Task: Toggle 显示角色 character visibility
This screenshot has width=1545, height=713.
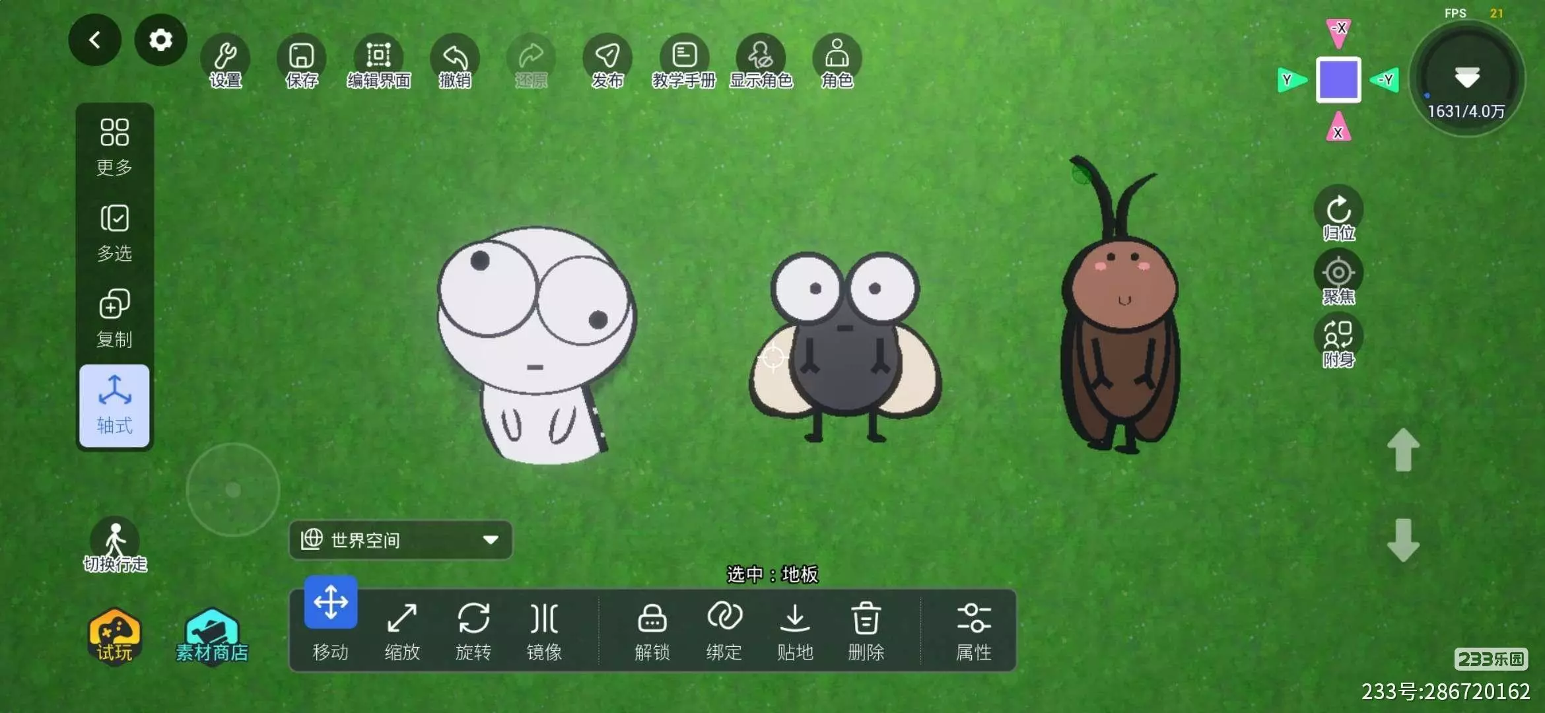Action: click(x=761, y=61)
